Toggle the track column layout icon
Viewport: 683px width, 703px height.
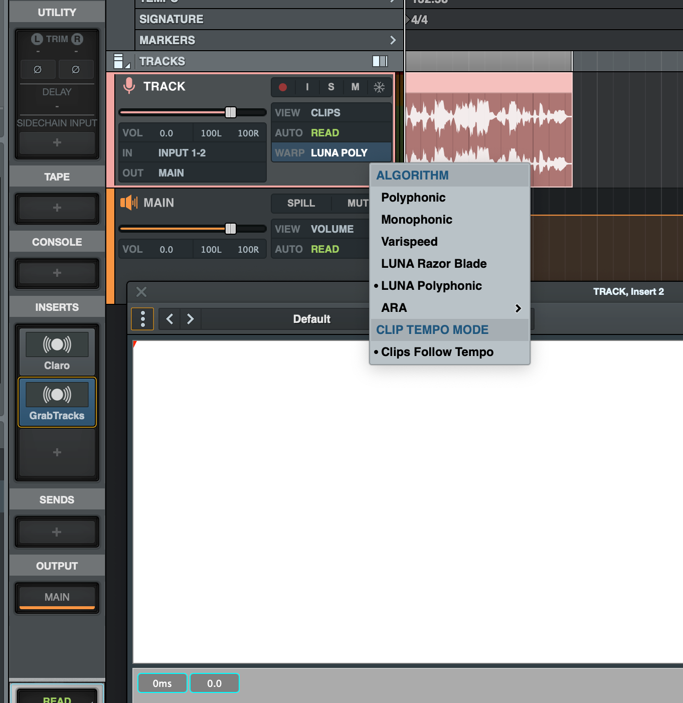click(x=380, y=61)
